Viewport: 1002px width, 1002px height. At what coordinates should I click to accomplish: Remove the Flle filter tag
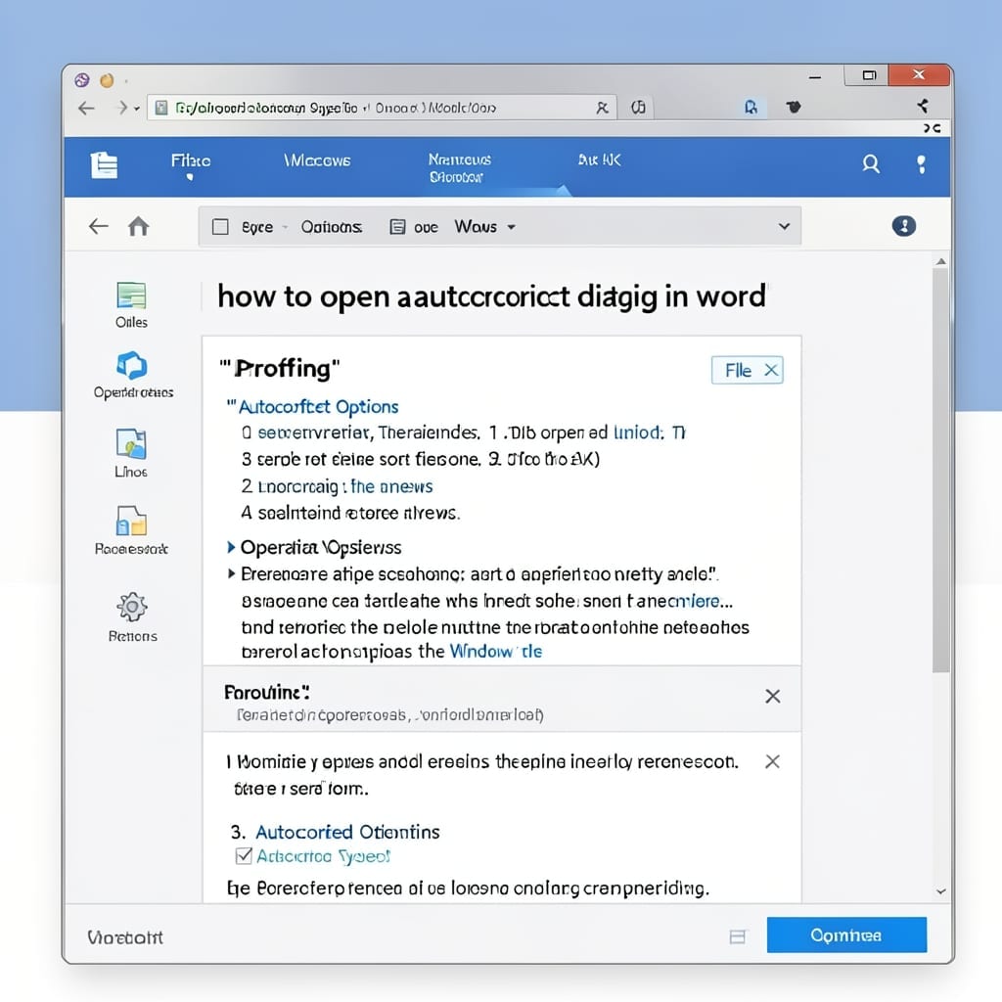click(771, 370)
